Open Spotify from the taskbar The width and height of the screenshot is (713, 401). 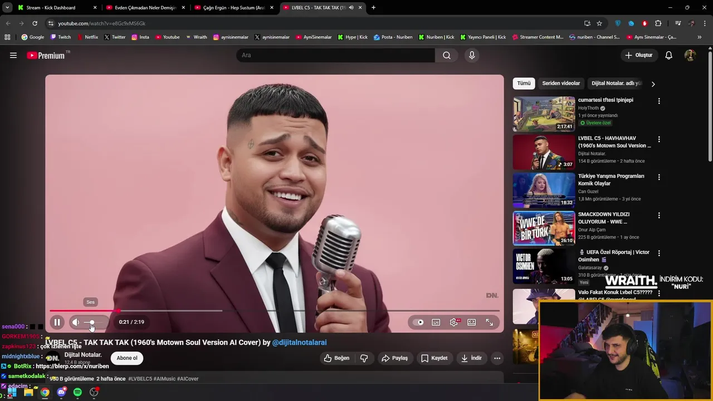pos(77,392)
